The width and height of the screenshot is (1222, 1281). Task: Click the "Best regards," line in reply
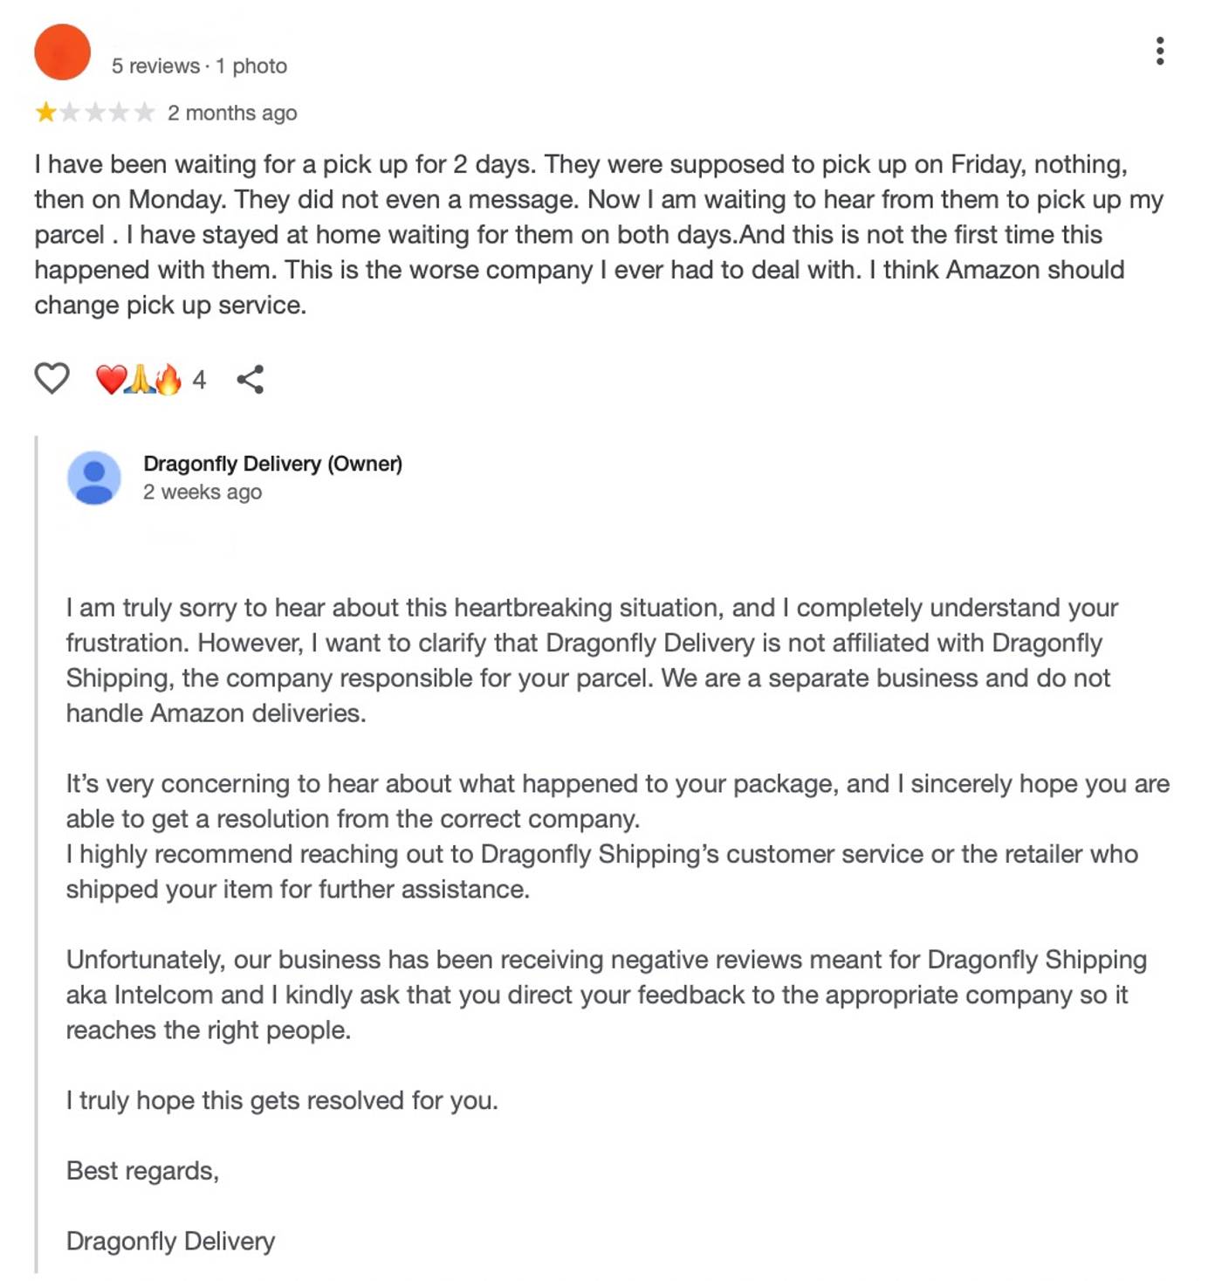[x=142, y=1171]
